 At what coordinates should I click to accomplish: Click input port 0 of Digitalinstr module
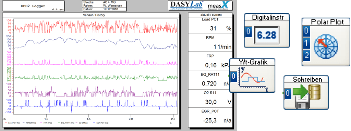[x=248, y=32]
